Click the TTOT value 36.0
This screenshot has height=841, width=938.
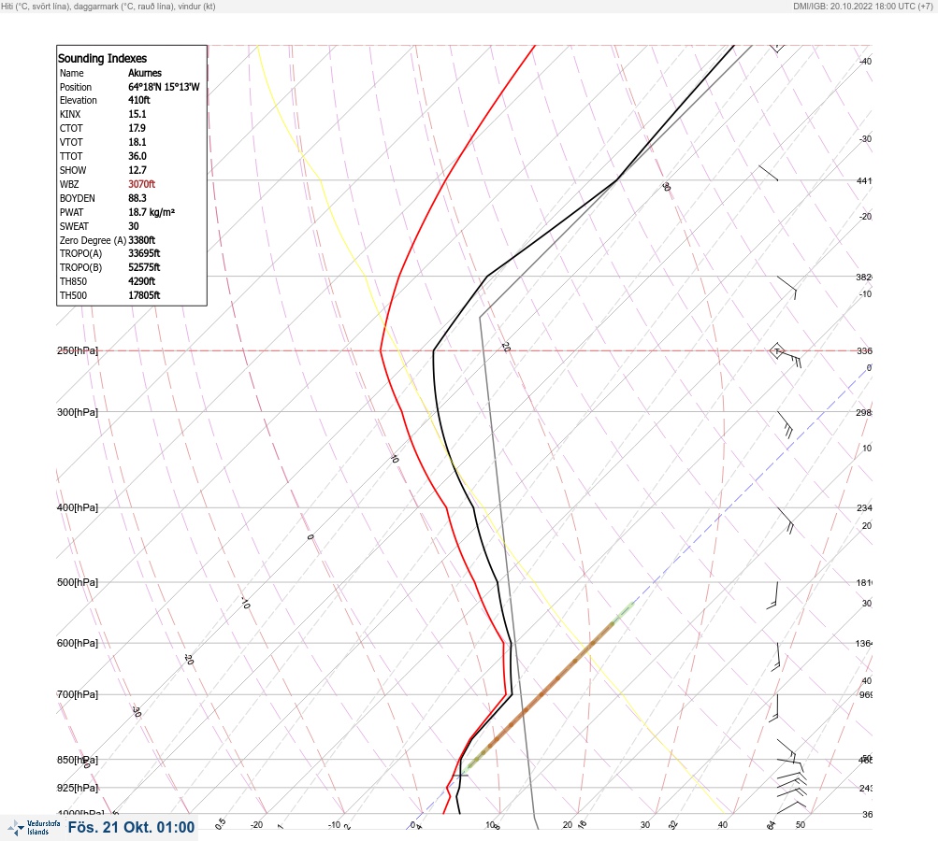137,156
